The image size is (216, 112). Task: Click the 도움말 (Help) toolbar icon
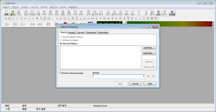[x=172, y=13]
